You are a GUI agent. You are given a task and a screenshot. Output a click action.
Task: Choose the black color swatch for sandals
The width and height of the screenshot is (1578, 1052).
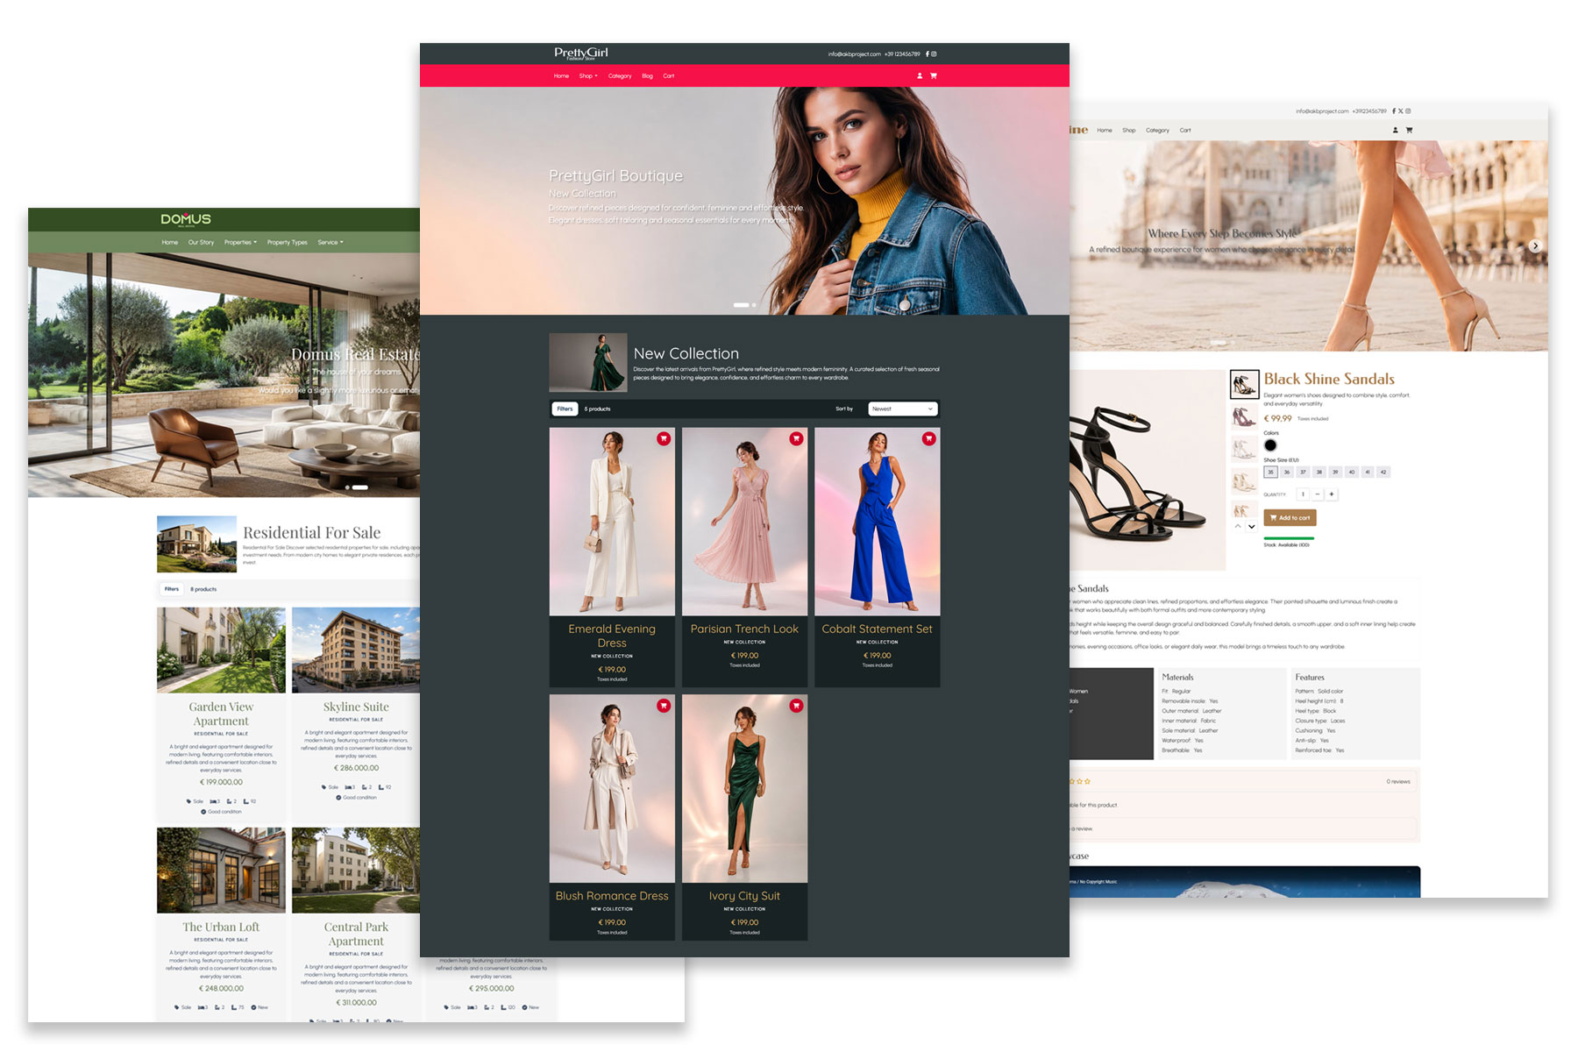tap(1270, 445)
